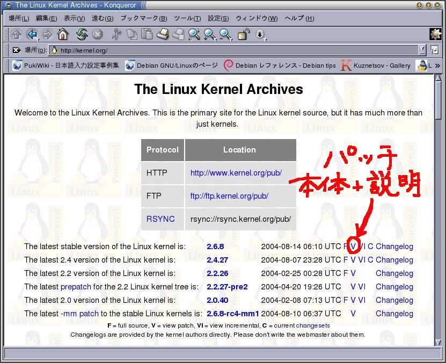446x363 pixels.
Task: Reload the page with the refresh icon
Action: (x=82, y=35)
